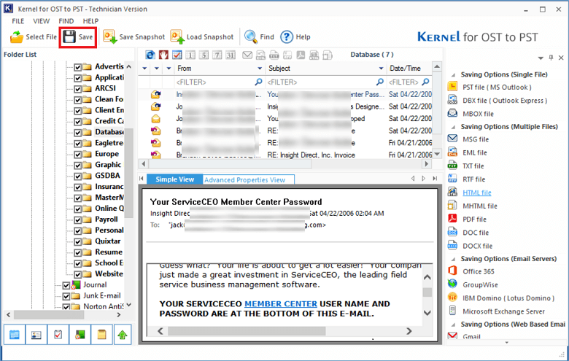Click the grey envelope icon above list

coord(247,55)
